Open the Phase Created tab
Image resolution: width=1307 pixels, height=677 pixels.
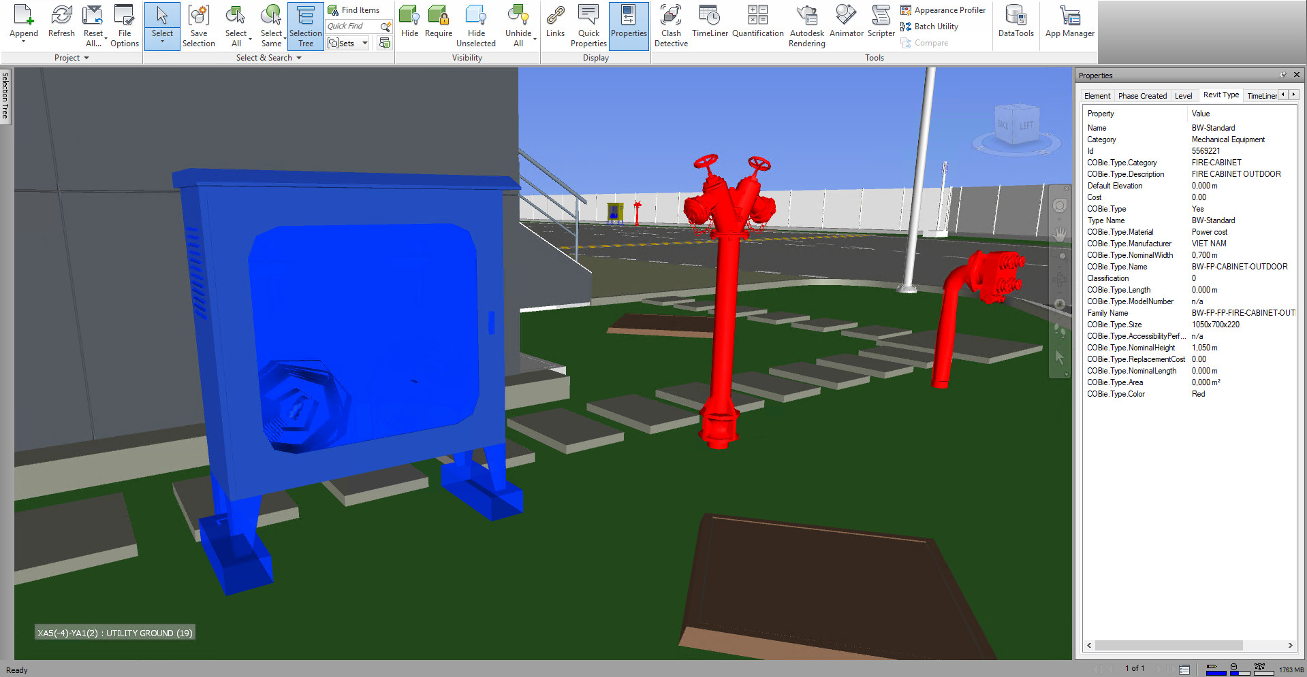tap(1142, 96)
